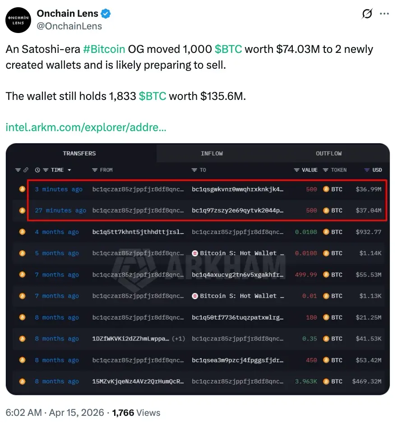Click the clock icon beside TIME header
The image size is (397, 424).
[37, 170]
